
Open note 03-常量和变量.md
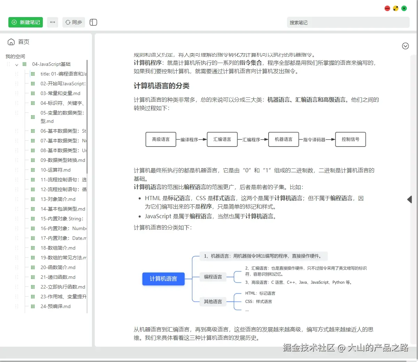point(60,93)
